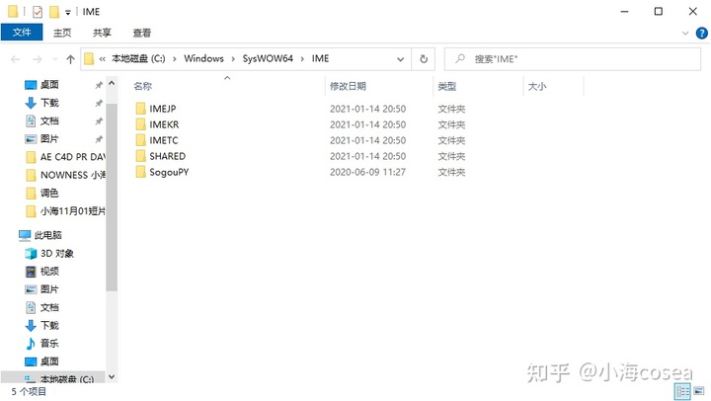
Task: Click the SysWOW64 breadcrumb segment
Action: [x=268, y=58]
